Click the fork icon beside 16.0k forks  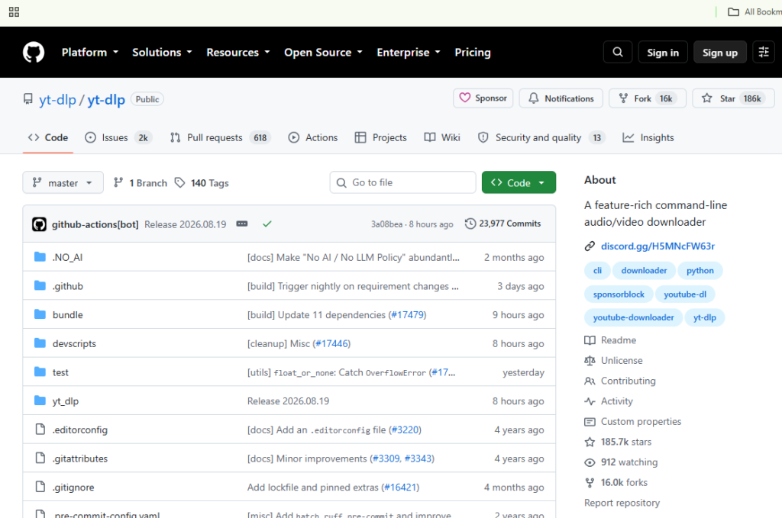(x=590, y=483)
